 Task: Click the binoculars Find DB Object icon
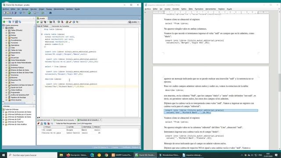pyautogui.click(x=50, y=13)
